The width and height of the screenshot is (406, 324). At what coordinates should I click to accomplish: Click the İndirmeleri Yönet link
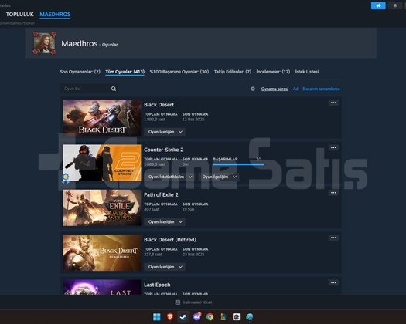click(x=197, y=302)
